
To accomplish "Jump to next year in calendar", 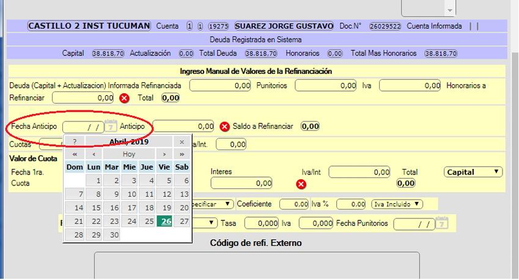I will (182, 154).
